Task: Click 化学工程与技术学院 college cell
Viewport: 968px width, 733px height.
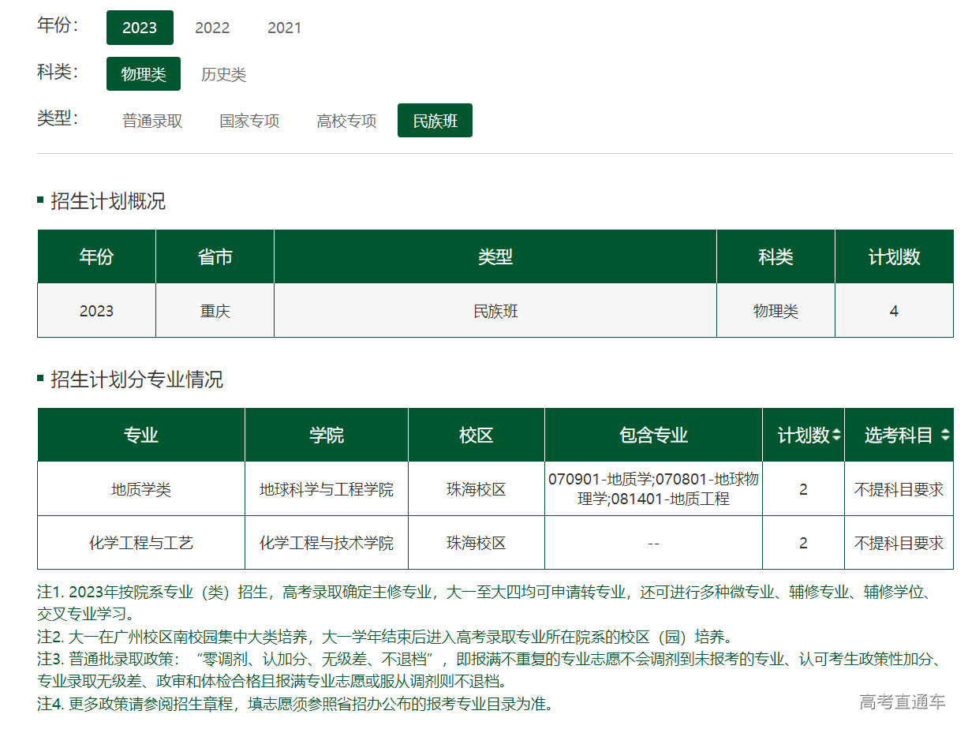Action: pyautogui.click(x=326, y=543)
